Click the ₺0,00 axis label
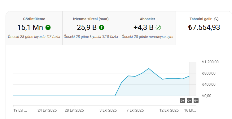The image size is (232, 119). 207,96
